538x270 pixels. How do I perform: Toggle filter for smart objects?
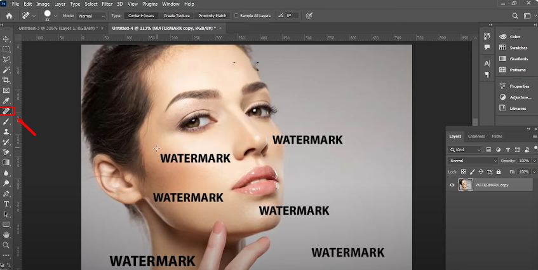[527, 149]
